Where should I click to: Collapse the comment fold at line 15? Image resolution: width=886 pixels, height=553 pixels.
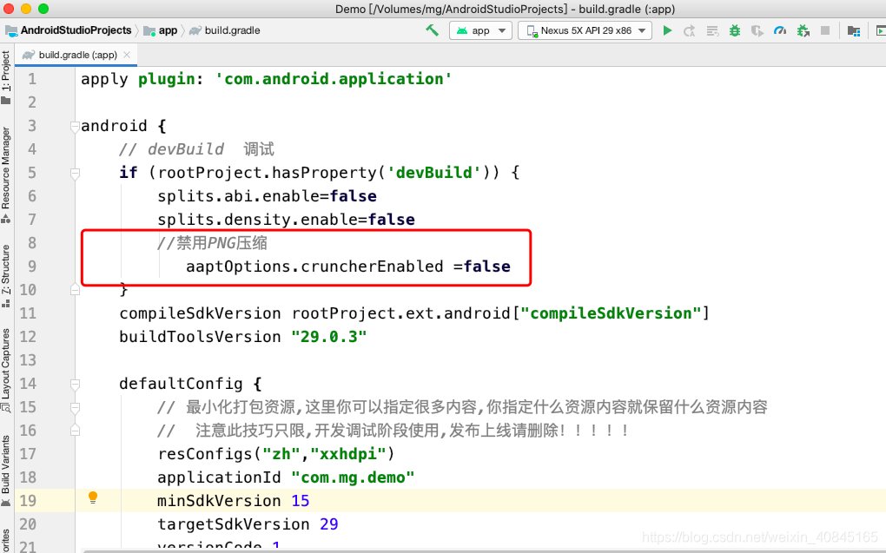(x=76, y=407)
